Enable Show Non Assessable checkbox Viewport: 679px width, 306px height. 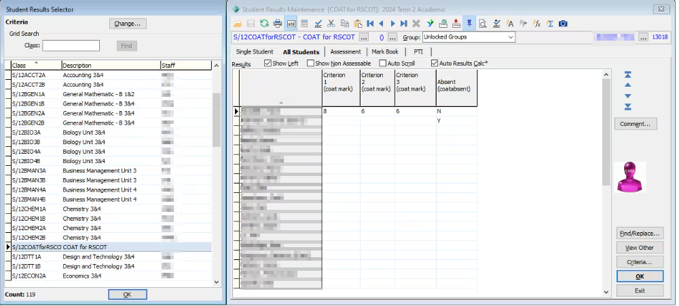310,64
